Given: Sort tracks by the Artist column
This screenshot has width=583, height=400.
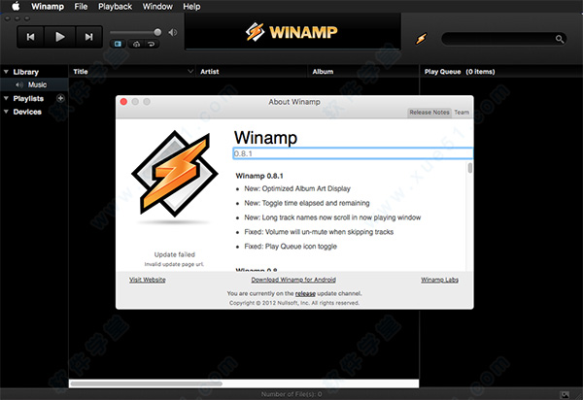Looking at the screenshot, I should (x=209, y=72).
